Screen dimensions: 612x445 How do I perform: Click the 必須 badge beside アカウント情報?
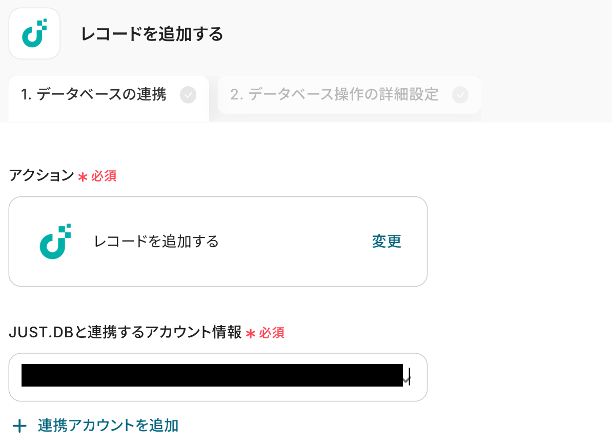(x=272, y=333)
